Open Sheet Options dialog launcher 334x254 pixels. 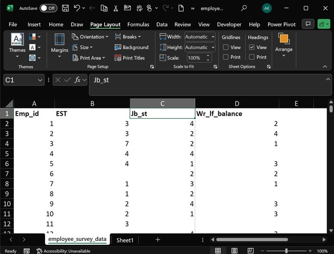tap(269, 67)
